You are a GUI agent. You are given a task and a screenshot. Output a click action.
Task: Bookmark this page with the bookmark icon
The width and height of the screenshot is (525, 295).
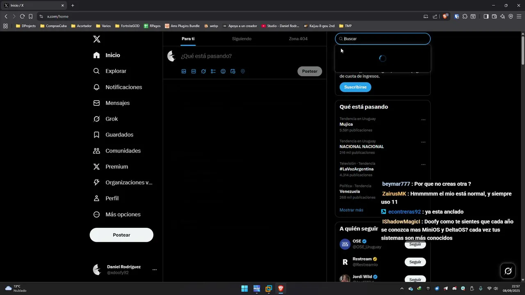(30, 16)
